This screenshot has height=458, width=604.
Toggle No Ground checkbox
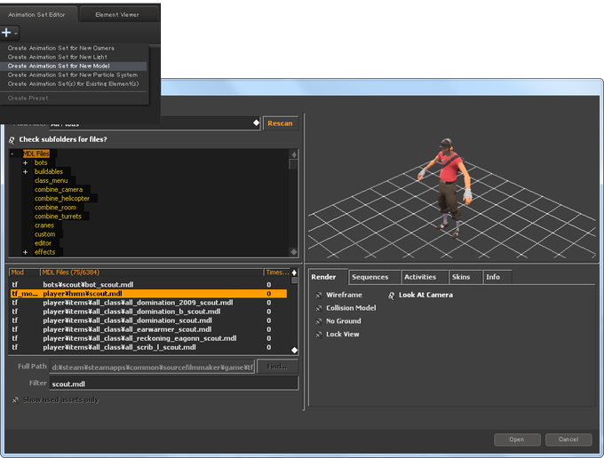319,321
